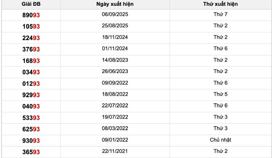Click the date 18/11/2024
Image resolution: width=272 pixels, height=158 pixels.
point(115,37)
